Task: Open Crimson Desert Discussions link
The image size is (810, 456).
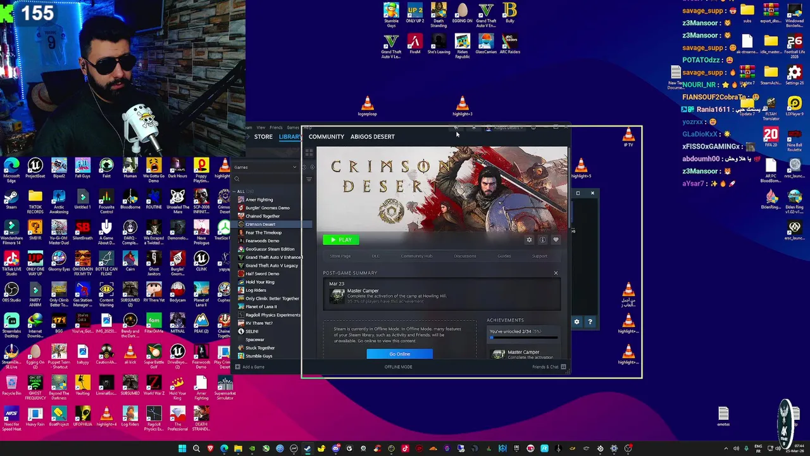Action: (464, 256)
